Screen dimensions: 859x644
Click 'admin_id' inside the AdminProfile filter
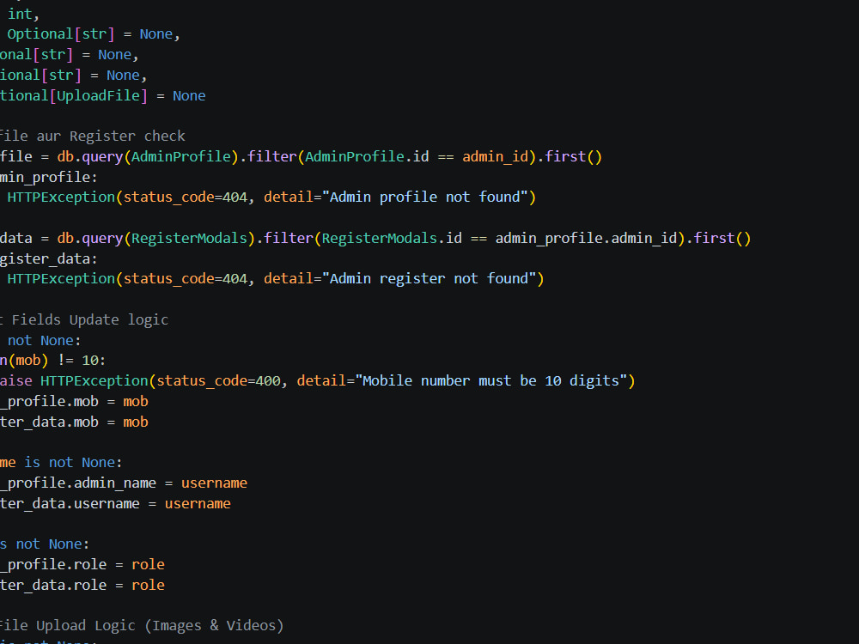[x=496, y=156]
